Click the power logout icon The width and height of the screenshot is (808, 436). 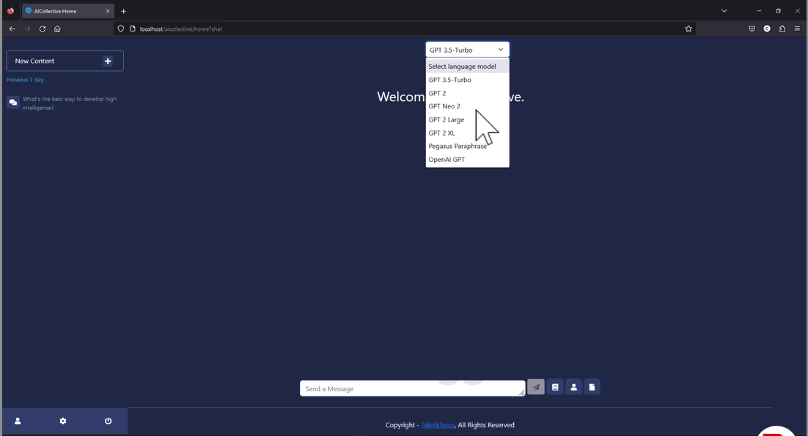(108, 421)
